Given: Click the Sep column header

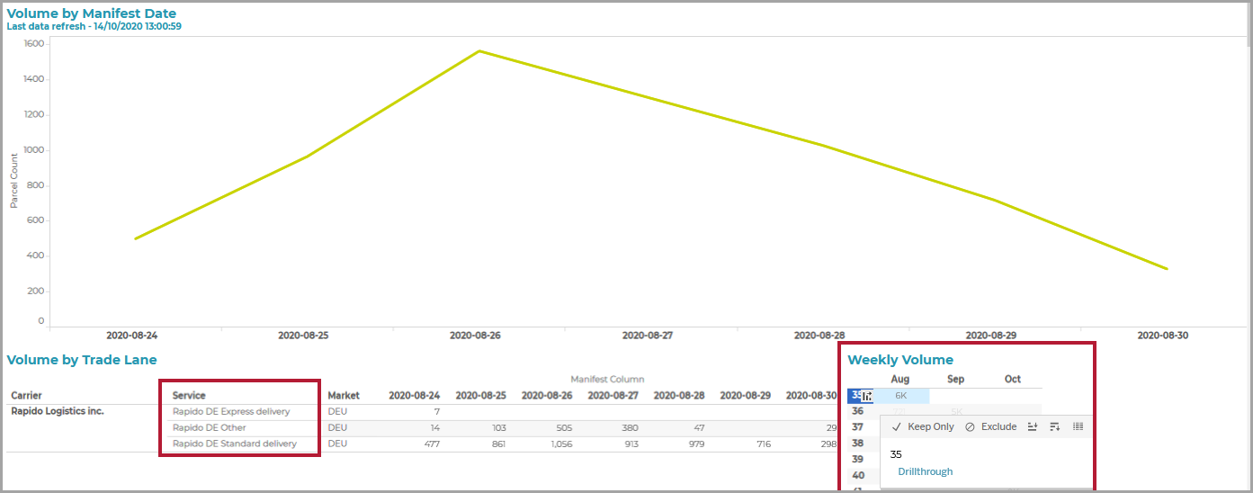Looking at the screenshot, I should [956, 379].
